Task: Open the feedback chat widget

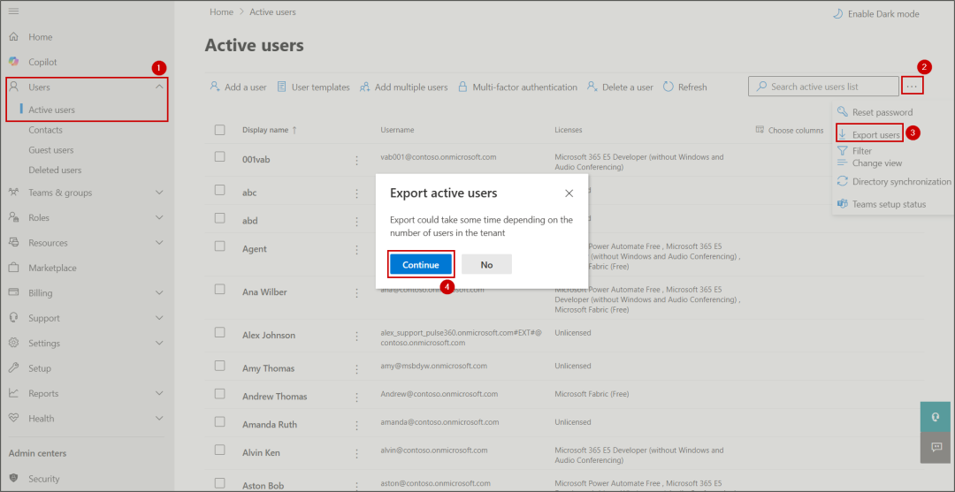Action: pos(936,448)
